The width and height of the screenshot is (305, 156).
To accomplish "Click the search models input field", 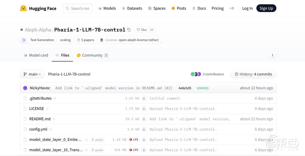I will coord(80,9).
